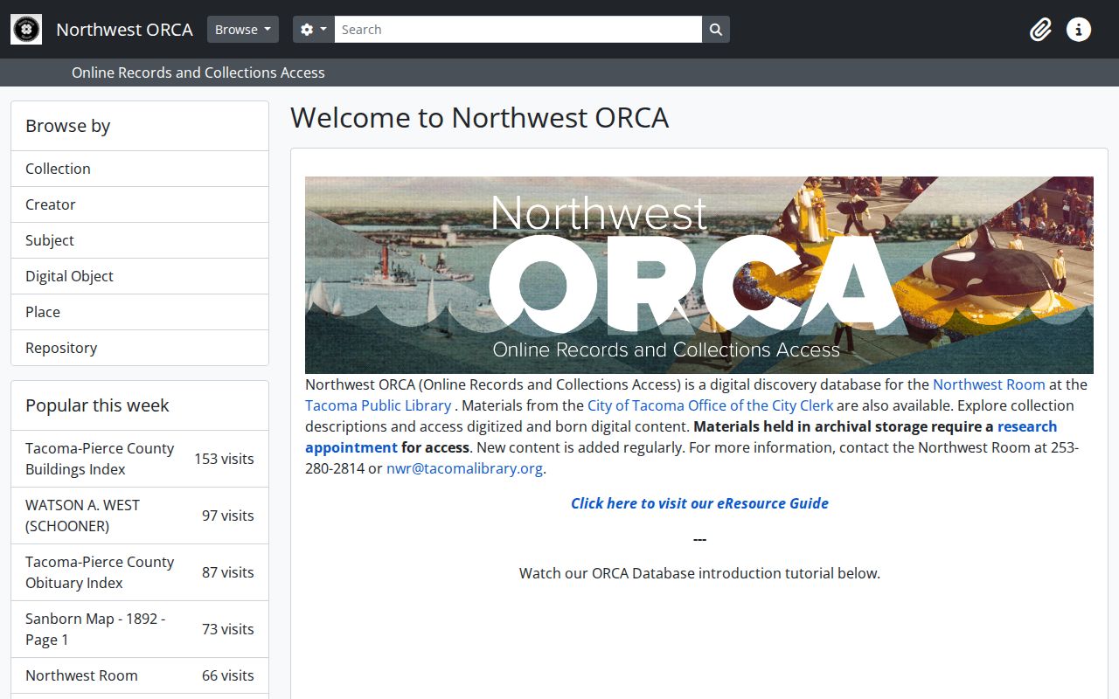Click the nwr@tacomalibrary.org email link
This screenshot has width=1119, height=699.
click(464, 468)
